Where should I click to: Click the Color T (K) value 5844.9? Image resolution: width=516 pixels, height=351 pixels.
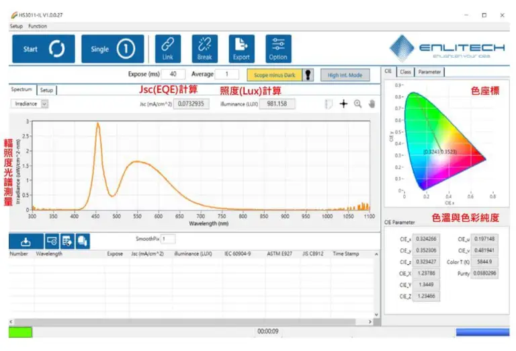(x=484, y=262)
